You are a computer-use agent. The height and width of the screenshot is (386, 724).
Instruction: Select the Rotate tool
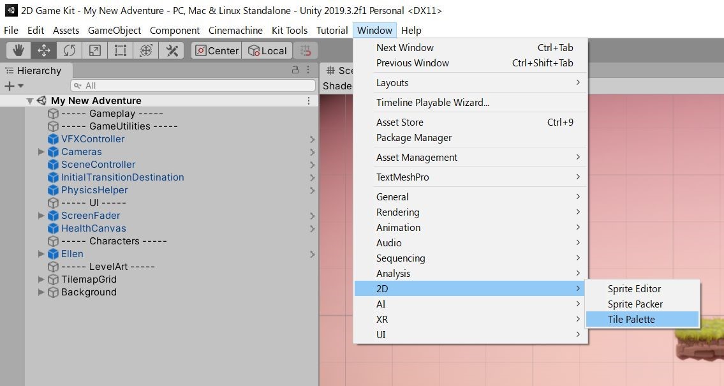(x=70, y=50)
